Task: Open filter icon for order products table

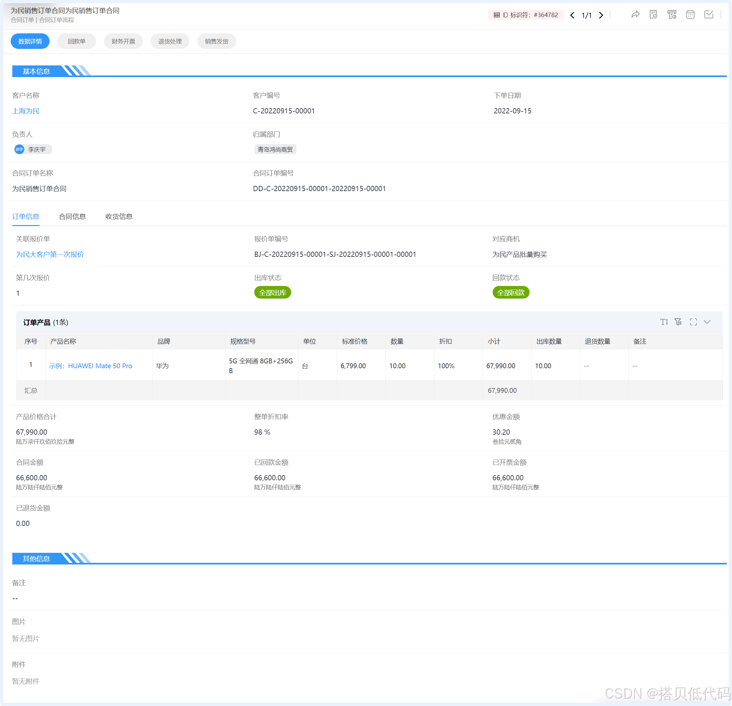Action: coord(678,322)
